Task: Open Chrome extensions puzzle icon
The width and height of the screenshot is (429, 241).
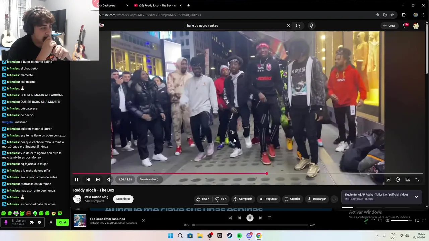Action: tap(404, 15)
